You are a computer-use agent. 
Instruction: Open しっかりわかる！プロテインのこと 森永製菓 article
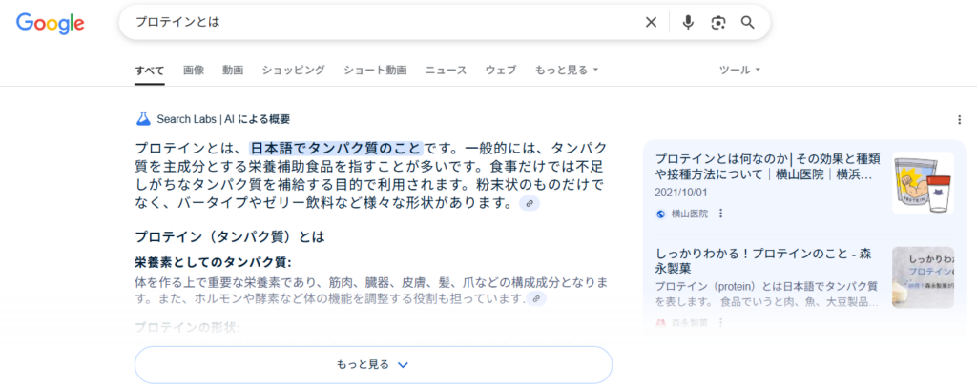[763, 260]
